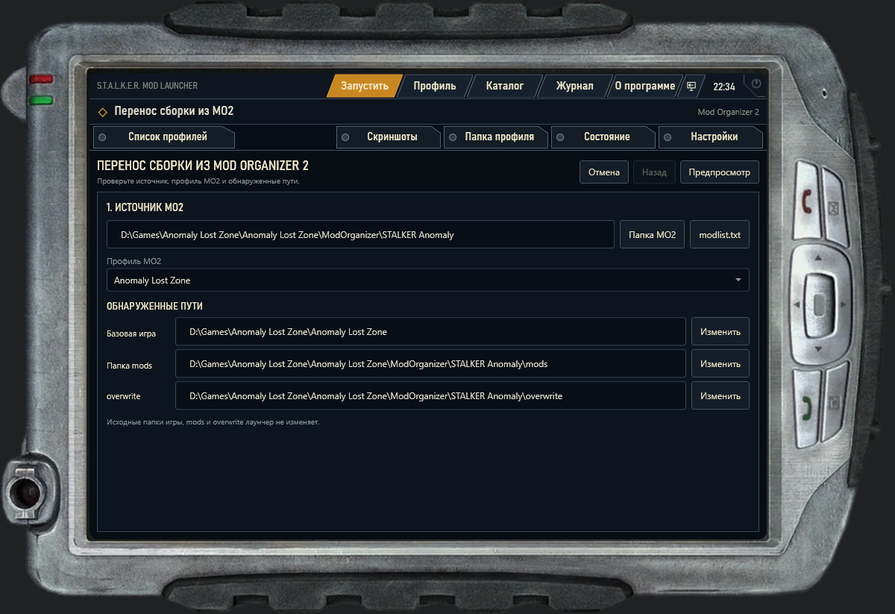Go to the Журнал tab
Viewport: 895px width, 614px height.
(575, 86)
